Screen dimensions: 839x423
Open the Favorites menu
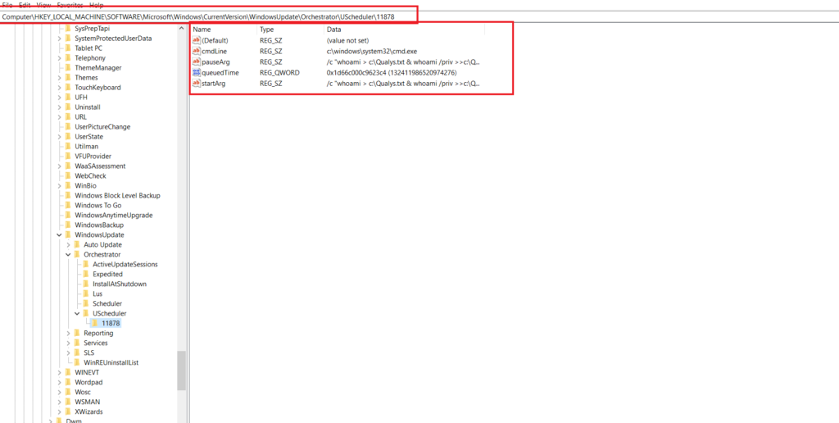pyautogui.click(x=70, y=4)
